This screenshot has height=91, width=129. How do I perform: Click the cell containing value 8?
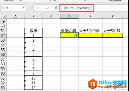33,69
